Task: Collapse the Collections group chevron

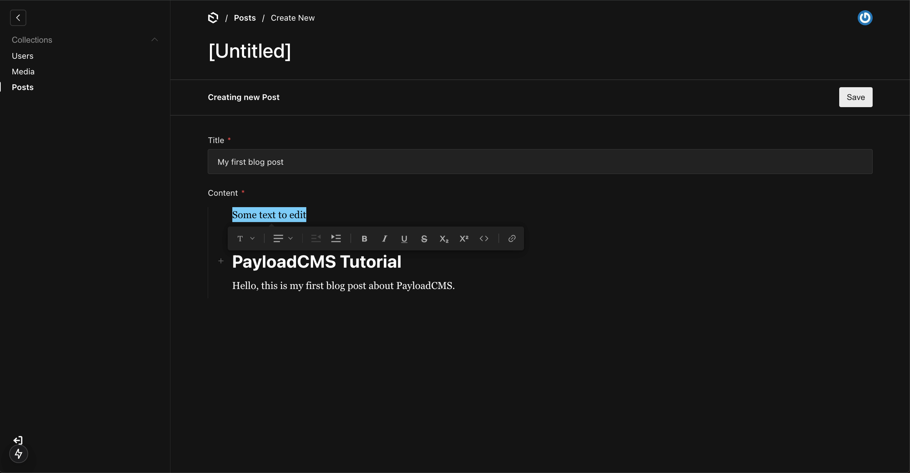Action: click(154, 40)
